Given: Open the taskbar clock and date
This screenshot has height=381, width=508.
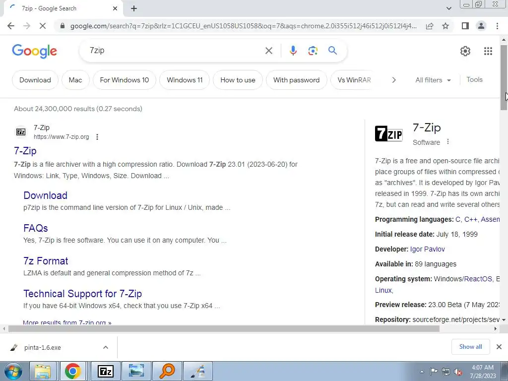Looking at the screenshot, I should point(483,372).
